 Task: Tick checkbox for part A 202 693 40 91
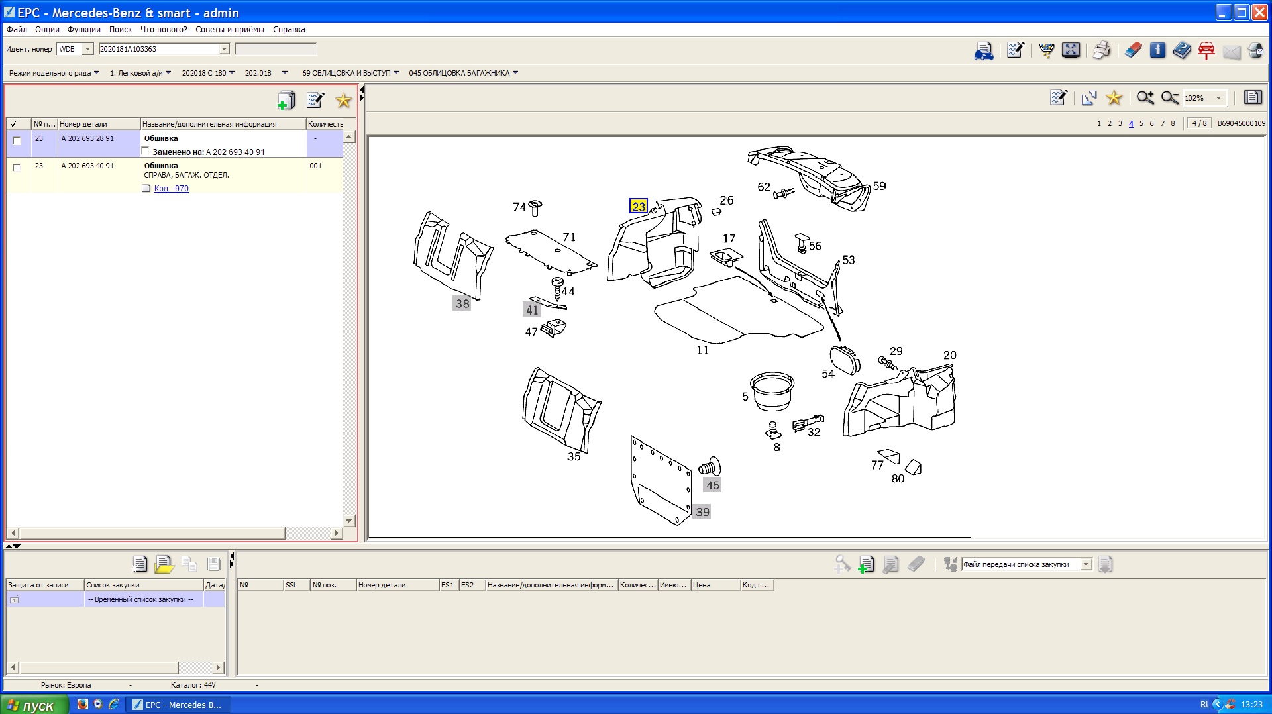point(17,168)
